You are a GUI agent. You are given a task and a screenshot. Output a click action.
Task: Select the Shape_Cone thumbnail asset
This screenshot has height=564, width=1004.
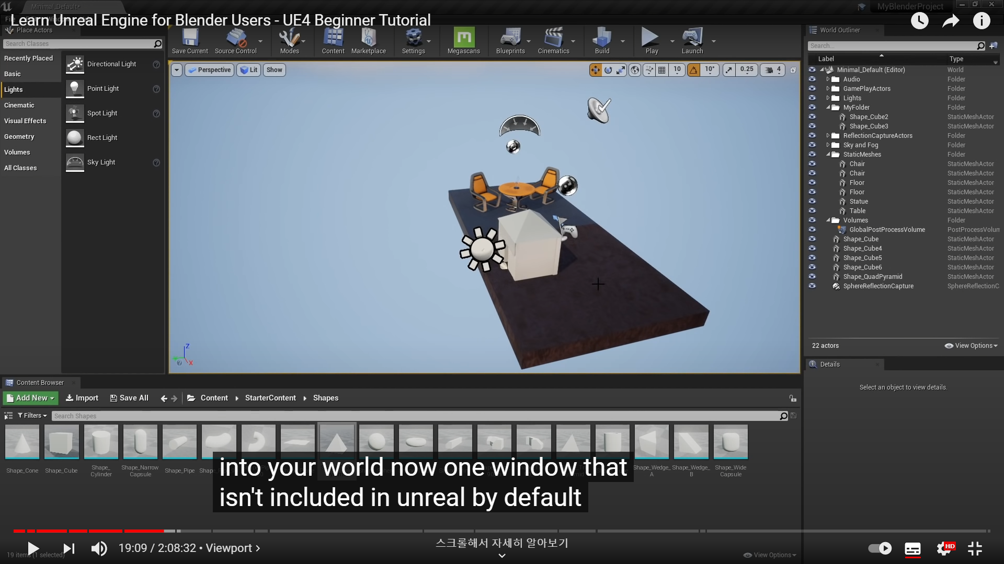[22, 442]
